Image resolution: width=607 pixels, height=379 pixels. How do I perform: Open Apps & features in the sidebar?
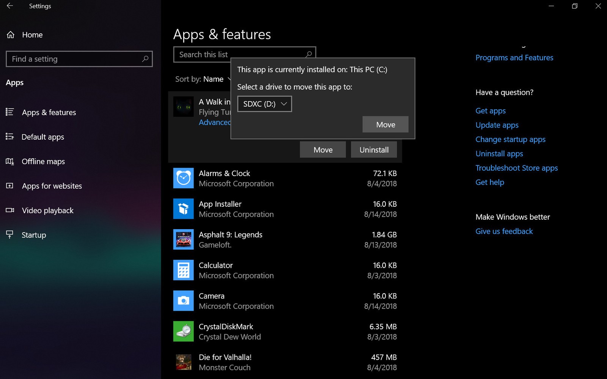tap(49, 112)
